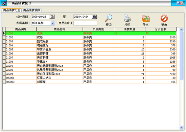Screen dimensions: 186x132
Task: Click the scroll up arrow of table
Action: (181, 29)
